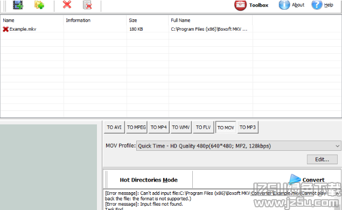Click the red X remove icon
Image resolution: width=342 pixels, height=210 pixels.
pyautogui.click(x=67, y=4)
